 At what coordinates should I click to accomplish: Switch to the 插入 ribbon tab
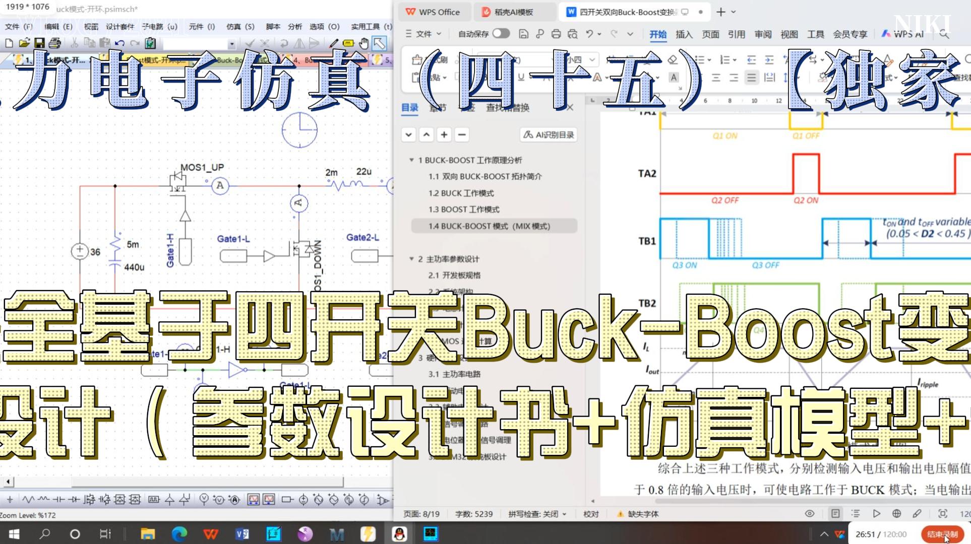coord(684,34)
